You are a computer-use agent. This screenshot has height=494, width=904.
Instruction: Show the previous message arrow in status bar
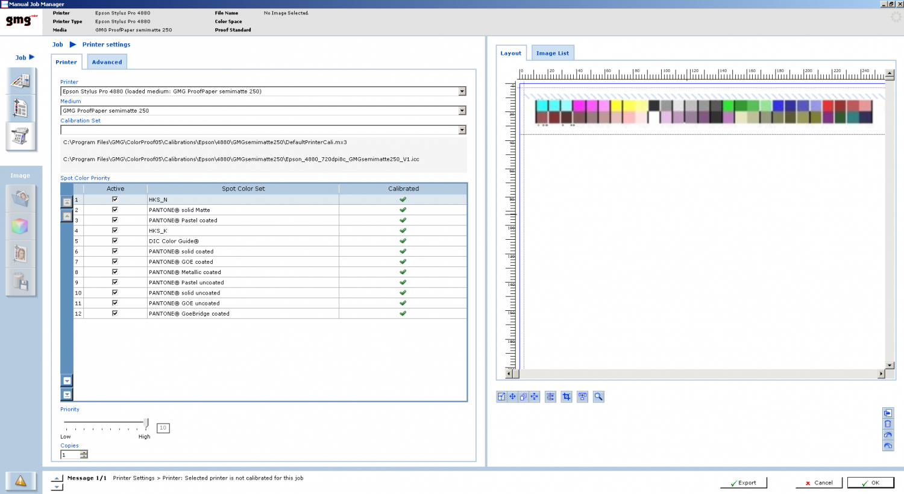[x=57, y=478]
